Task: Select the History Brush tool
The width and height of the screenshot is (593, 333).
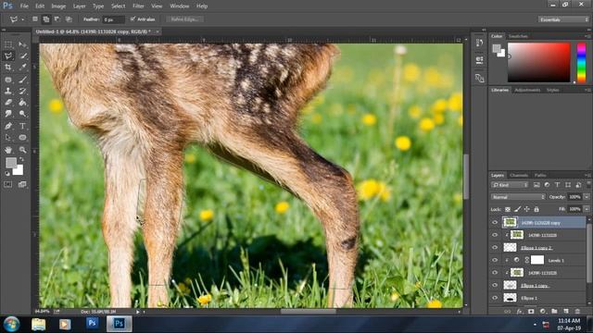Action: (x=22, y=91)
